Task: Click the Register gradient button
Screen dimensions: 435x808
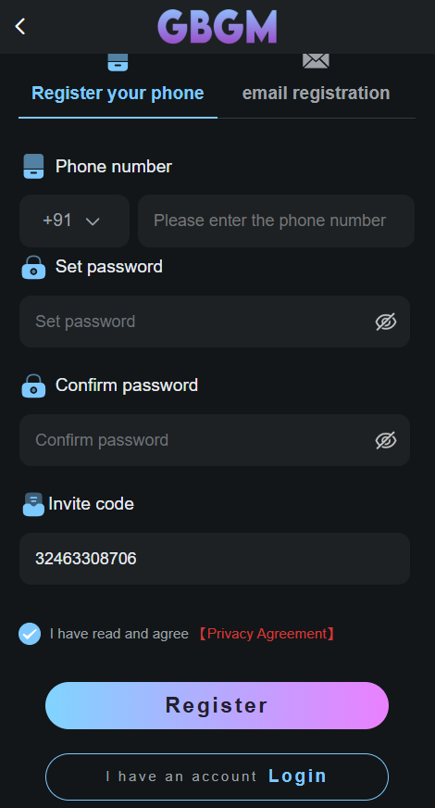Action: pos(217,705)
